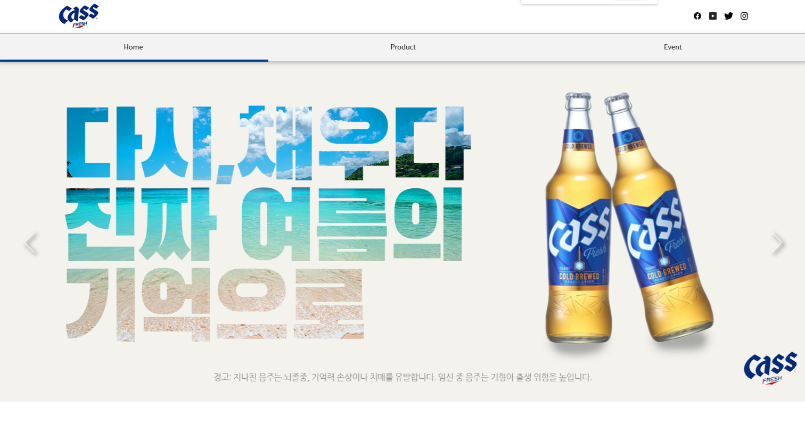This screenshot has height=424, width=805.
Task: Select the Home tab
Action: (x=134, y=47)
